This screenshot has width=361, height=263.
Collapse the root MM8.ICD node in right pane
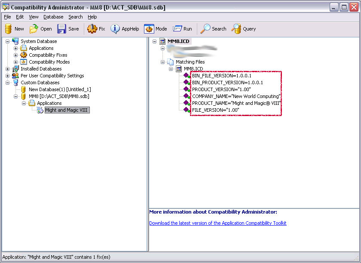(x=154, y=41)
